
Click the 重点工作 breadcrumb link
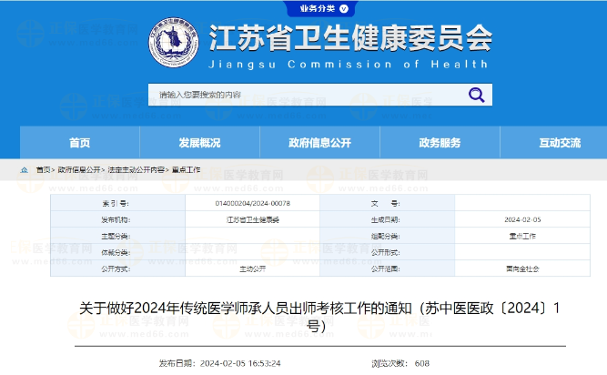coord(187,169)
